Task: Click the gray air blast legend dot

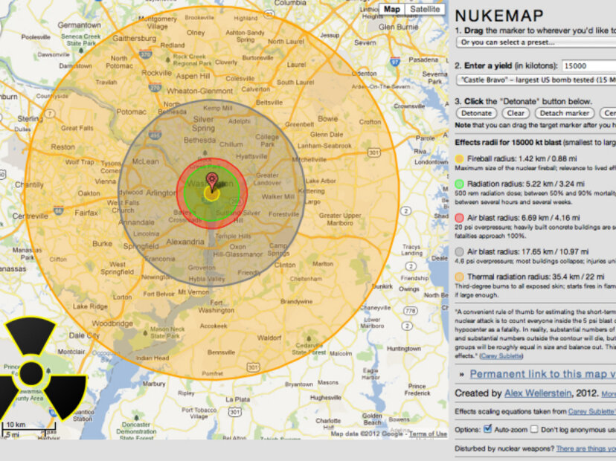Action: [459, 251]
